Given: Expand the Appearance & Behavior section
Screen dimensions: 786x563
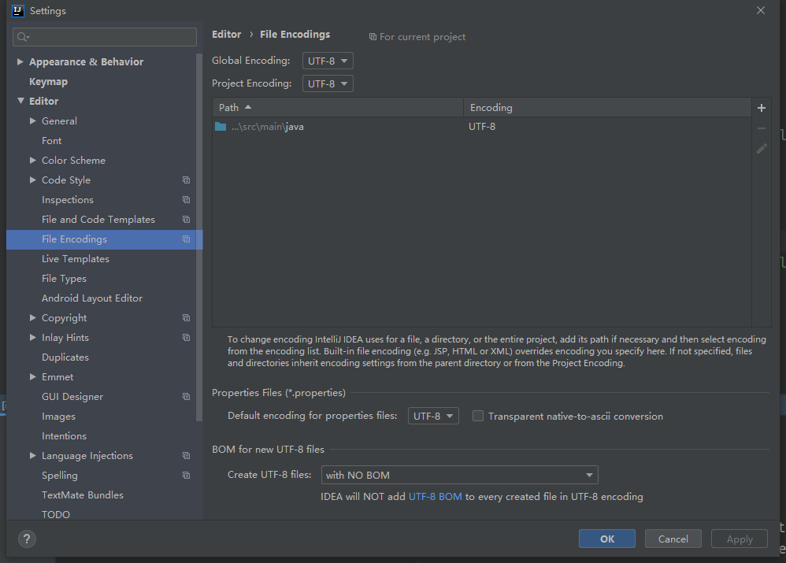Looking at the screenshot, I should 20,61.
